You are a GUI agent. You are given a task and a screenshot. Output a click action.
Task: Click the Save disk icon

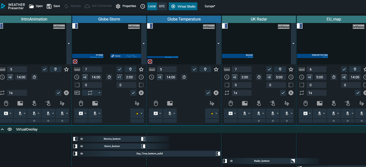pos(53,6)
